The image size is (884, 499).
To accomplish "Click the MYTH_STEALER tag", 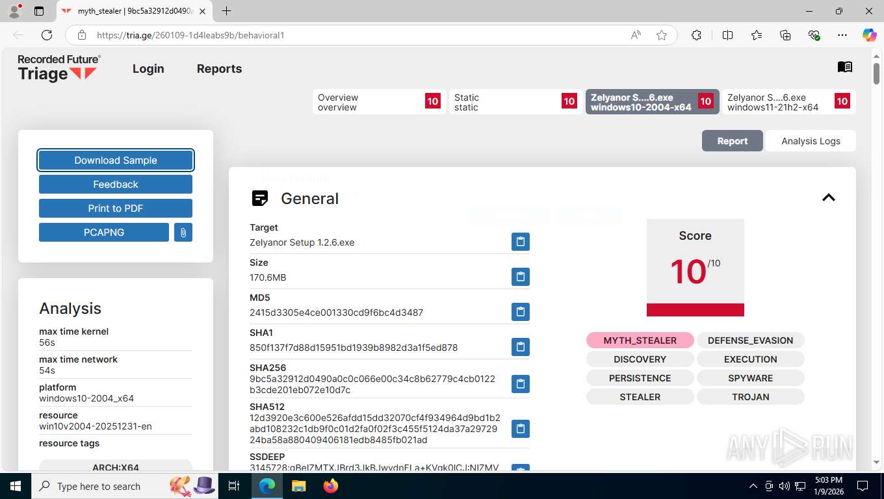I will tap(640, 340).
